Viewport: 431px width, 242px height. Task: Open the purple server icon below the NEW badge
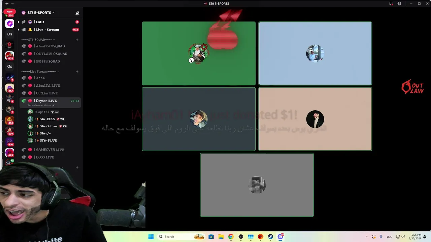9,24
